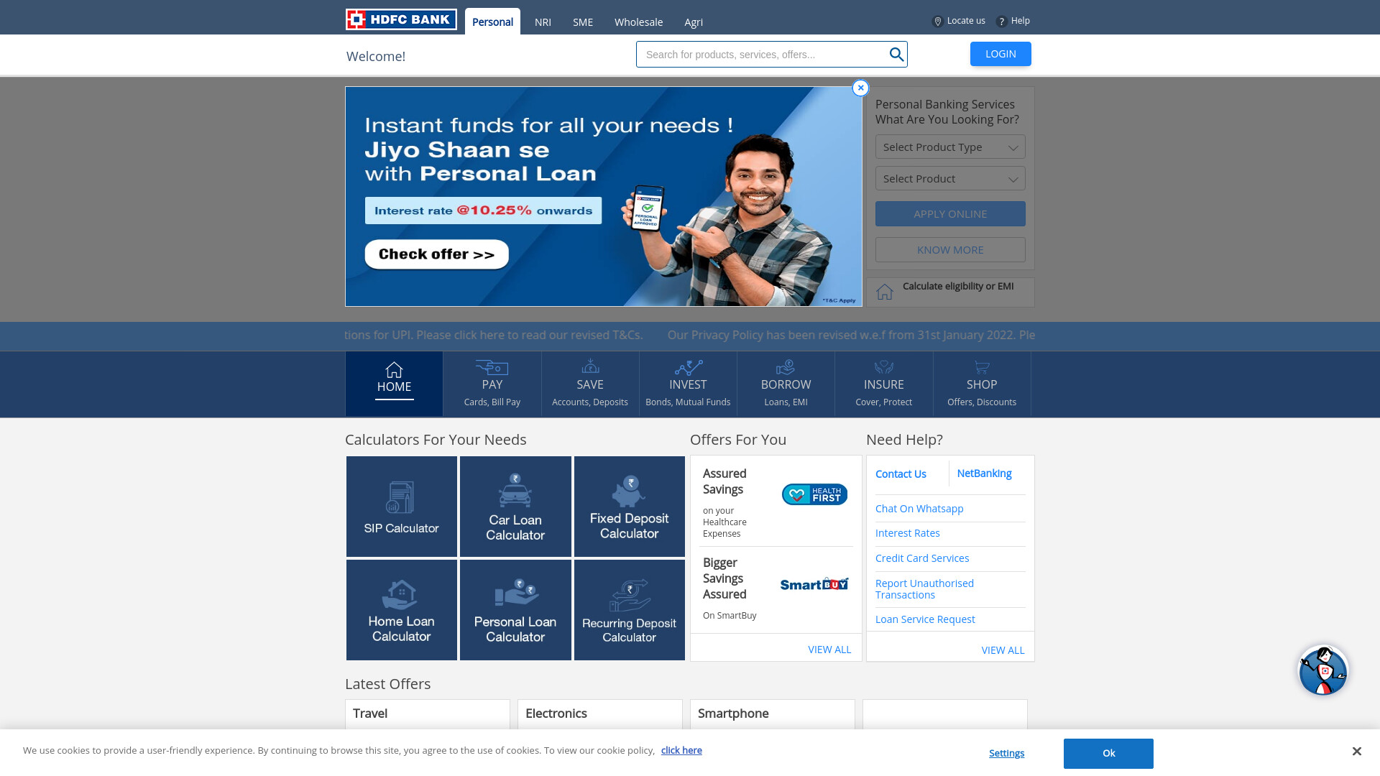Close the Personal Loan banner
Viewport: 1380px width, 776px height.
(860, 88)
